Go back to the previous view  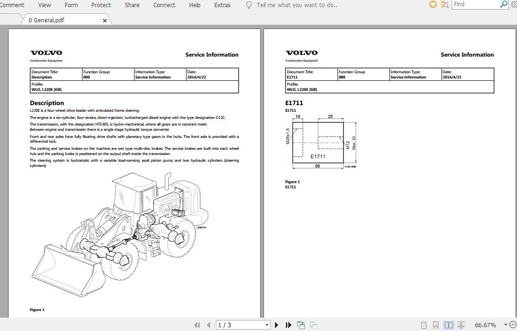tap(301, 325)
